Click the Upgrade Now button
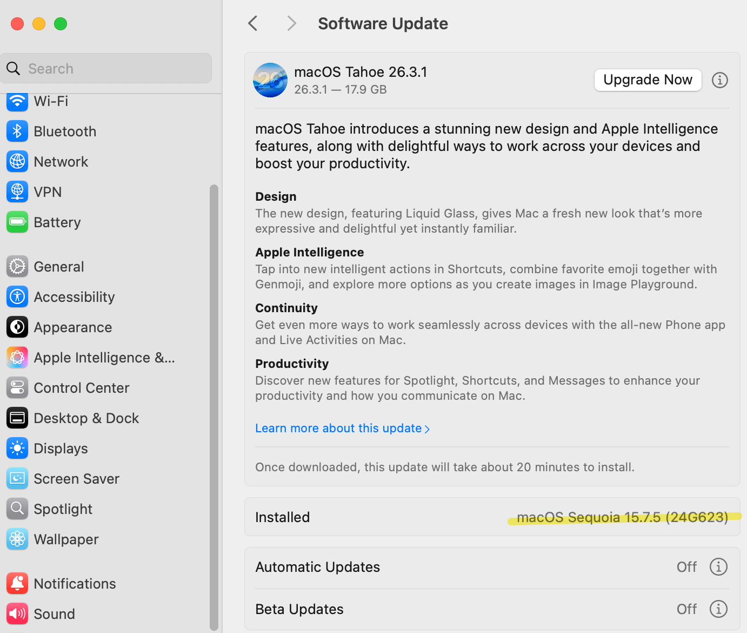 (648, 80)
